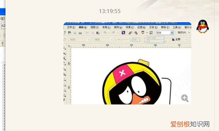Open the 效果 menu

tap(130, 27)
